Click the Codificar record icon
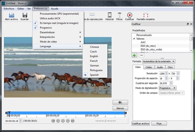 pos(129,15)
